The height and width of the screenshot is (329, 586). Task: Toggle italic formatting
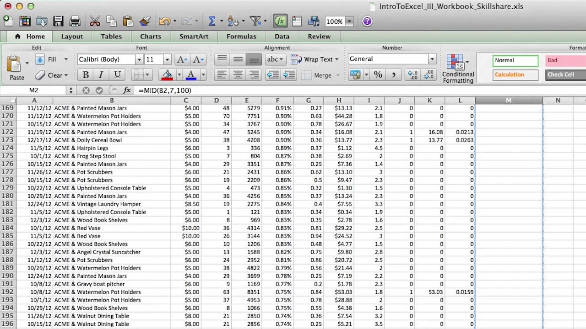pyautogui.click(x=101, y=74)
